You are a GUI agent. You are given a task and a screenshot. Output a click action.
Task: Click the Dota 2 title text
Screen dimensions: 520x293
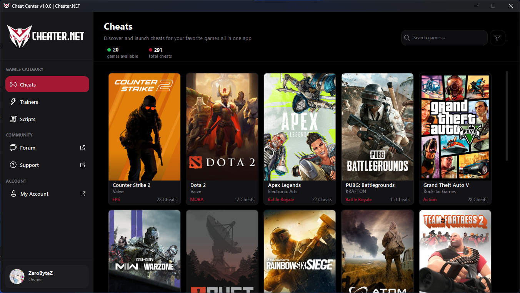click(198, 185)
